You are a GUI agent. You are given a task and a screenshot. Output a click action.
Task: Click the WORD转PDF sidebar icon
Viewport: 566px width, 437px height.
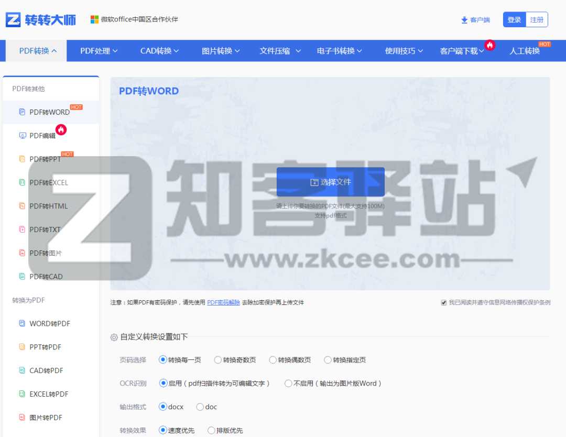coord(22,323)
